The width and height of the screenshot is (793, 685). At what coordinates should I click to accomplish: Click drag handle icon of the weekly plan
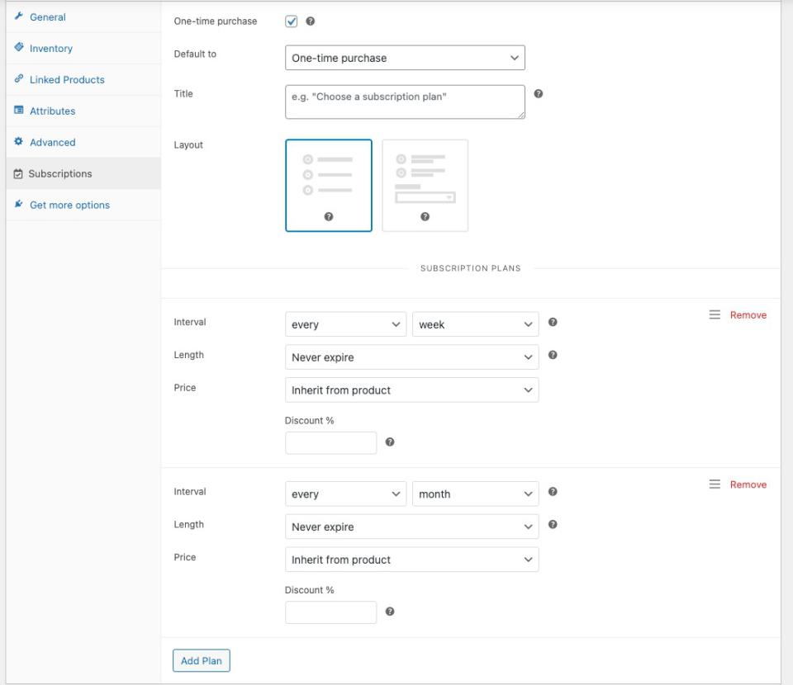point(715,314)
